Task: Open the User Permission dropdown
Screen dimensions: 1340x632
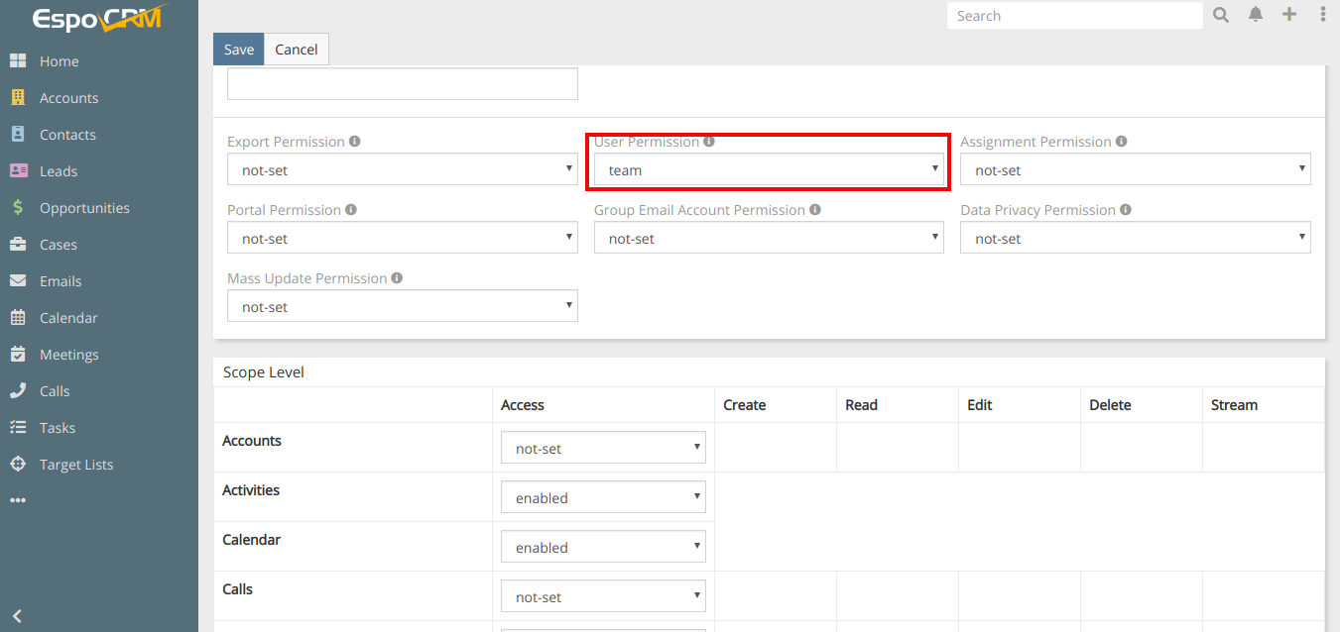Action: 769,169
